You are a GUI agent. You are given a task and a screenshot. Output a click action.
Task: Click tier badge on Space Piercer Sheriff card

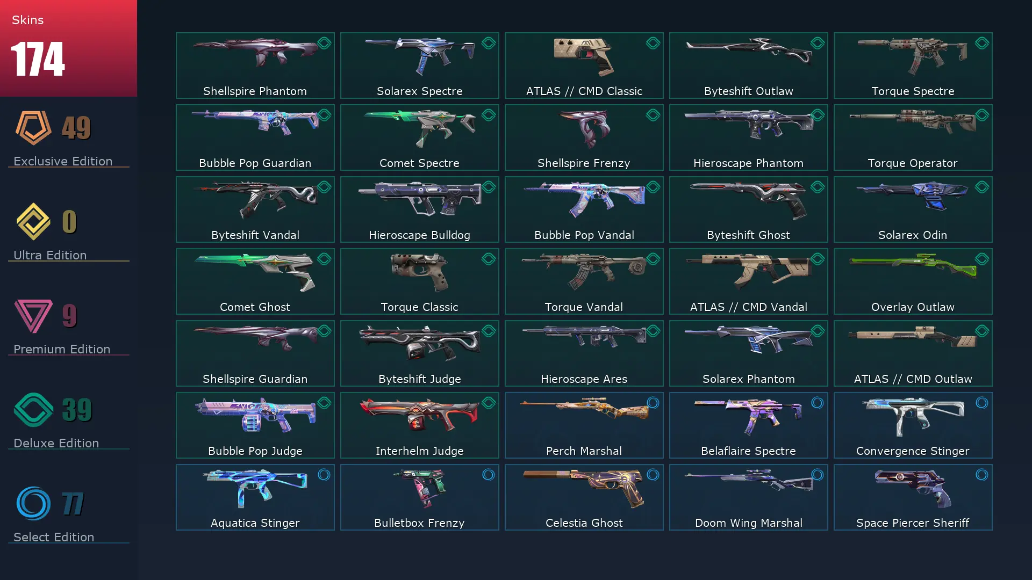tap(982, 475)
